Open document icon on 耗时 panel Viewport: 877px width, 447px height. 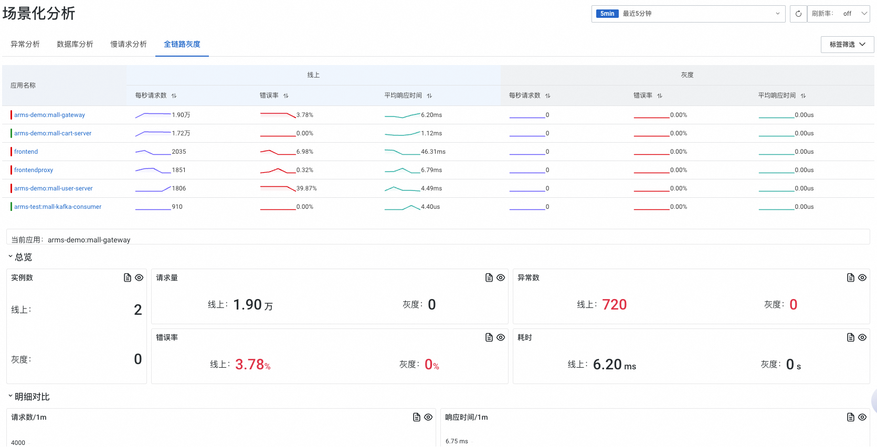(x=851, y=337)
